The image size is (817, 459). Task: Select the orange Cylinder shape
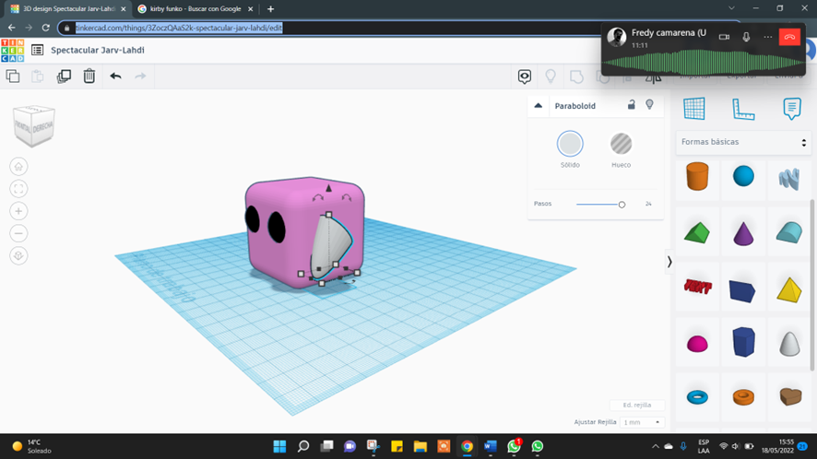(697, 176)
